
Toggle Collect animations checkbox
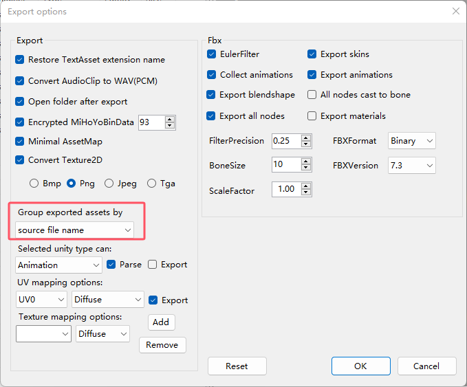pyautogui.click(x=211, y=75)
